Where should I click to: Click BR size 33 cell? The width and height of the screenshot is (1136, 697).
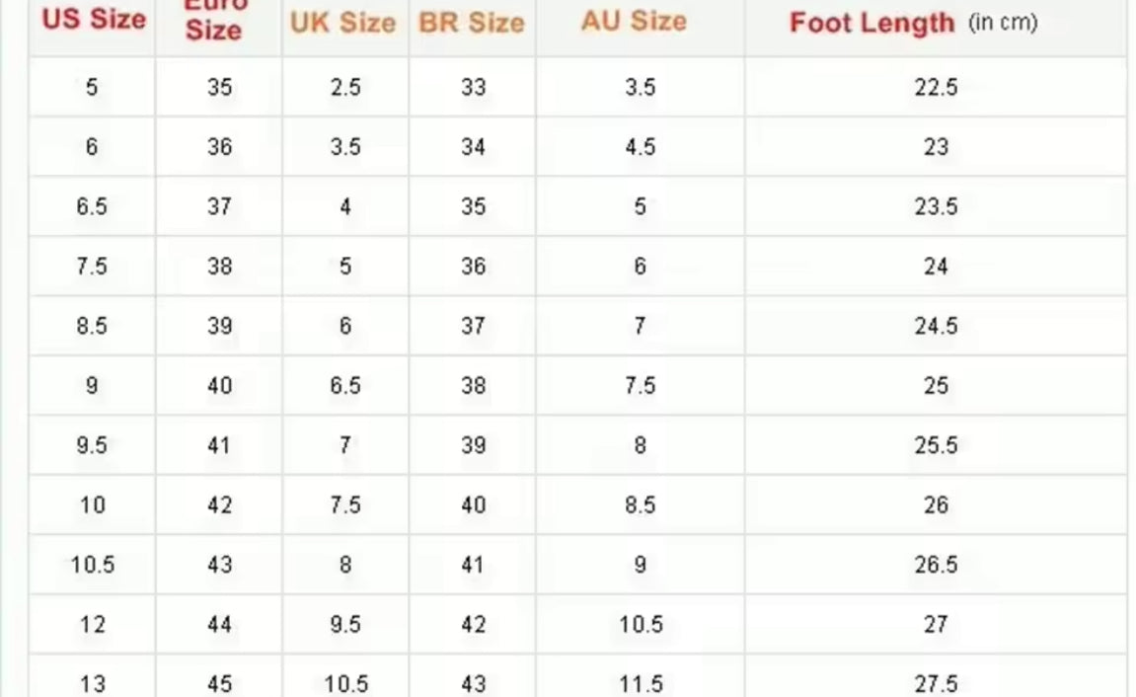click(x=473, y=88)
